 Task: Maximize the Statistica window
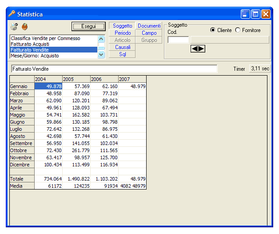255,14
